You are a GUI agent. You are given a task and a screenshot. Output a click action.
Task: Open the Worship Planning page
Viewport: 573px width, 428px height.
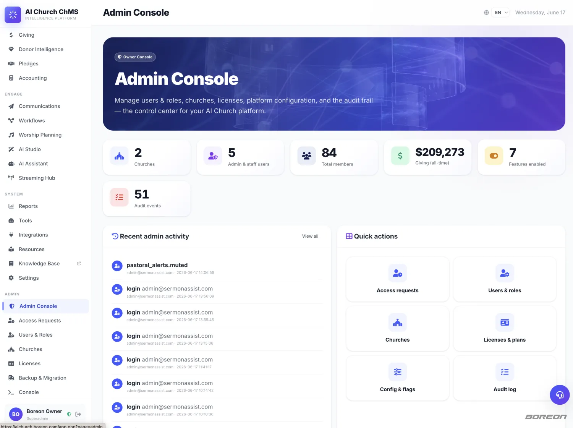point(45,135)
